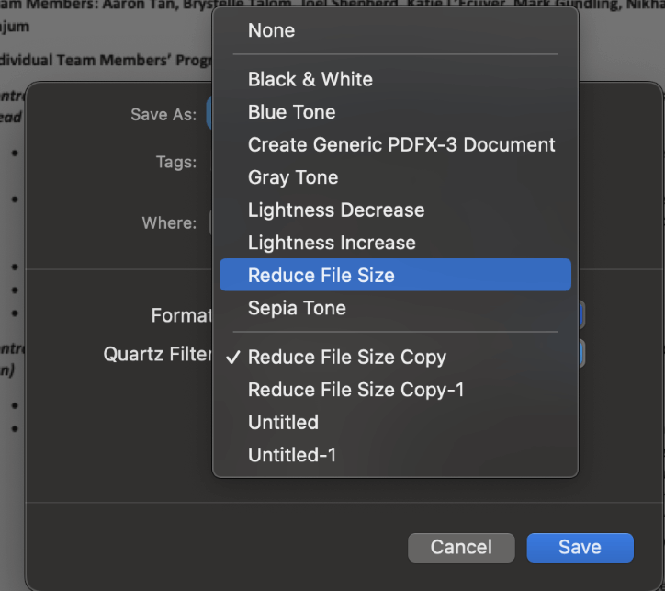
Task: Click the Quartz Filter dropdown arrows
Action: (x=580, y=354)
